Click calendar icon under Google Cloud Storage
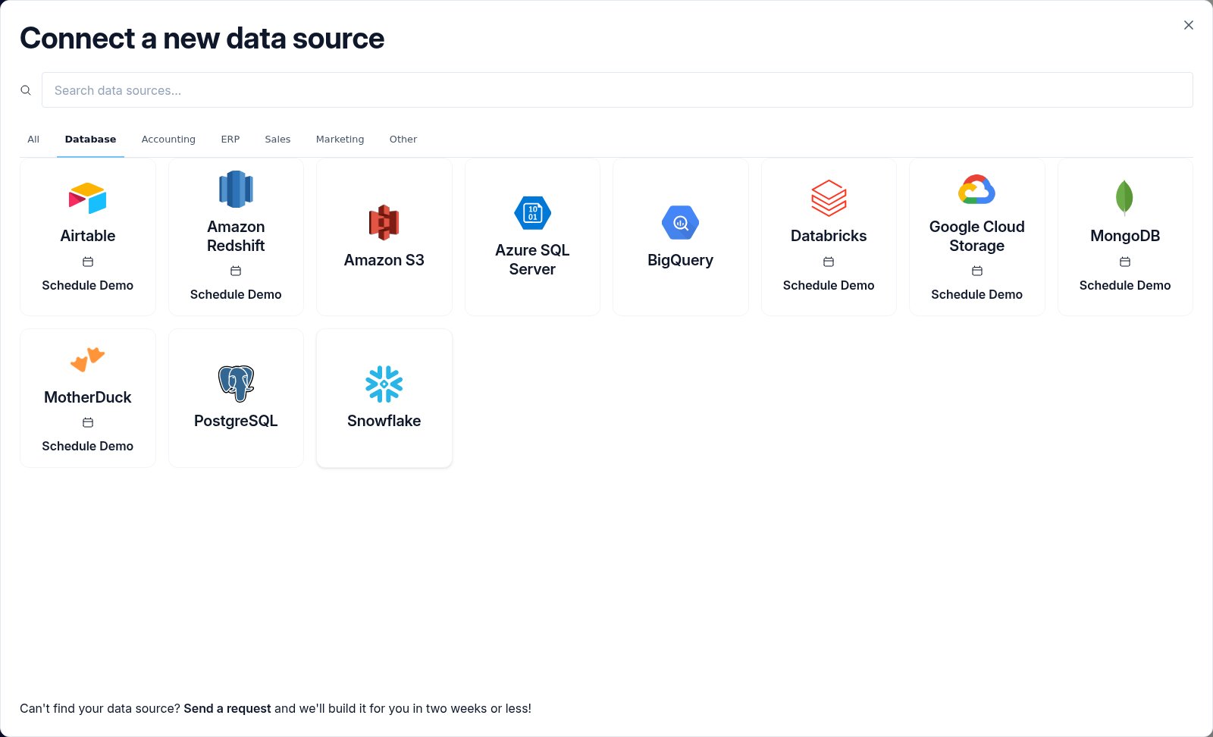Screen dimensions: 1213x737 click(x=976, y=271)
